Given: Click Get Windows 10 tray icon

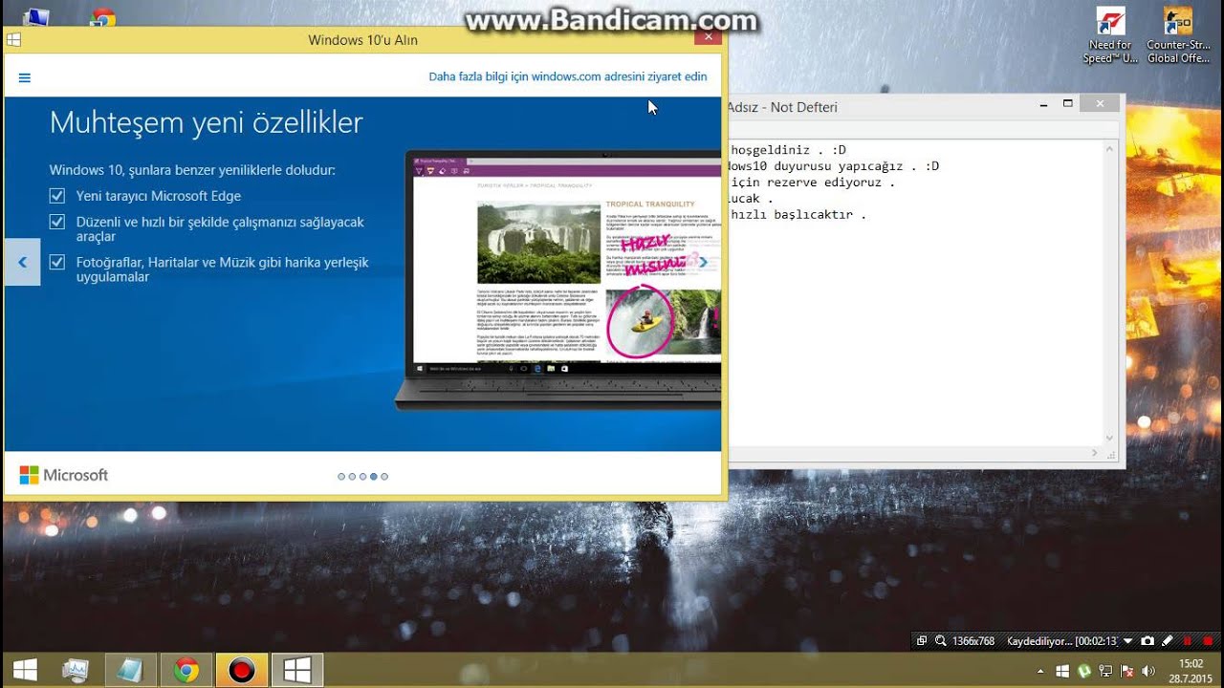Looking at the screenshot, I should [1062, 671].
